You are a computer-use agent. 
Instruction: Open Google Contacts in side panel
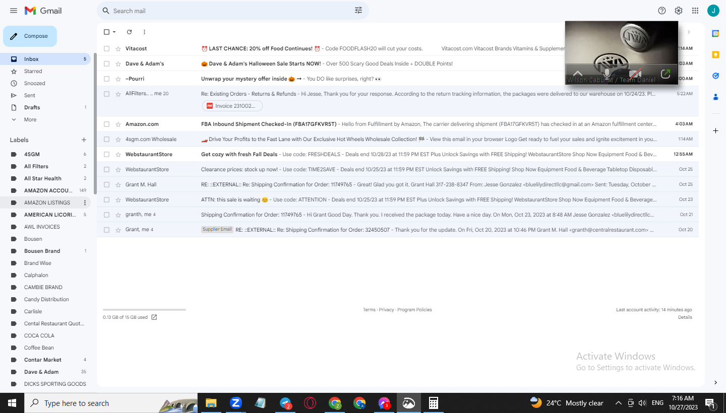pyautogui.click(x=715, y=97)
